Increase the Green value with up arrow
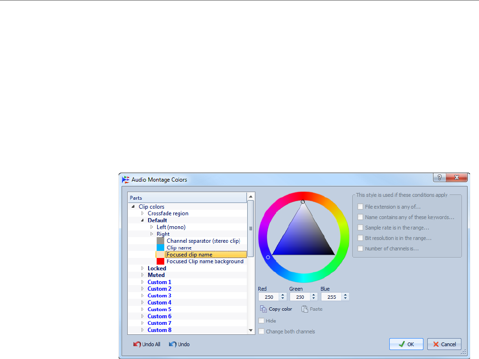This screenshot has height=359, width=479. pyautogui.click(x=314, y=295)
